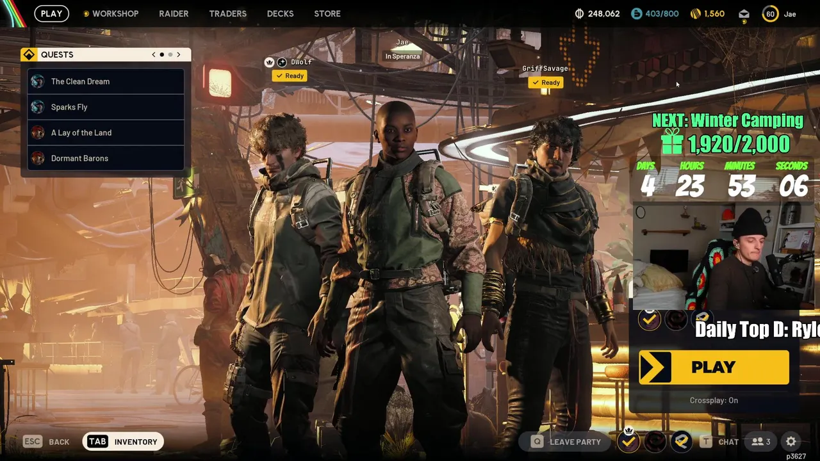This screenshot has width=820, height=461.
Task: Go to the next quests page arrow
Action: click(x=179, y=54)
